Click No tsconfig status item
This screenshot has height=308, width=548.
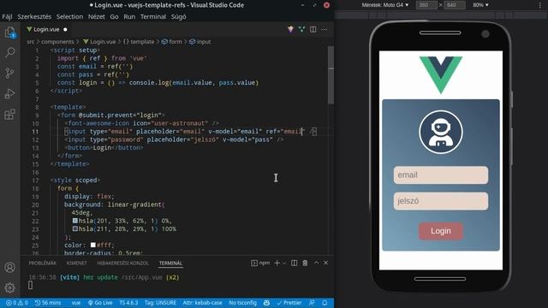click(242, 303)
